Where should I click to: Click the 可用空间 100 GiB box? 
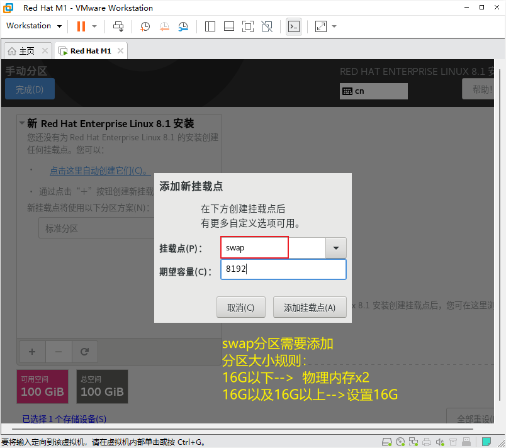click(x=42, y=386)
